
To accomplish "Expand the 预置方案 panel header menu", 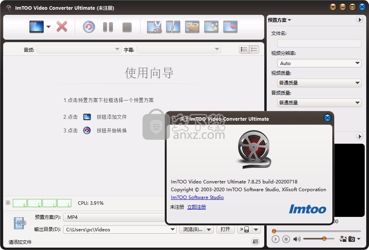I will 279,20.
